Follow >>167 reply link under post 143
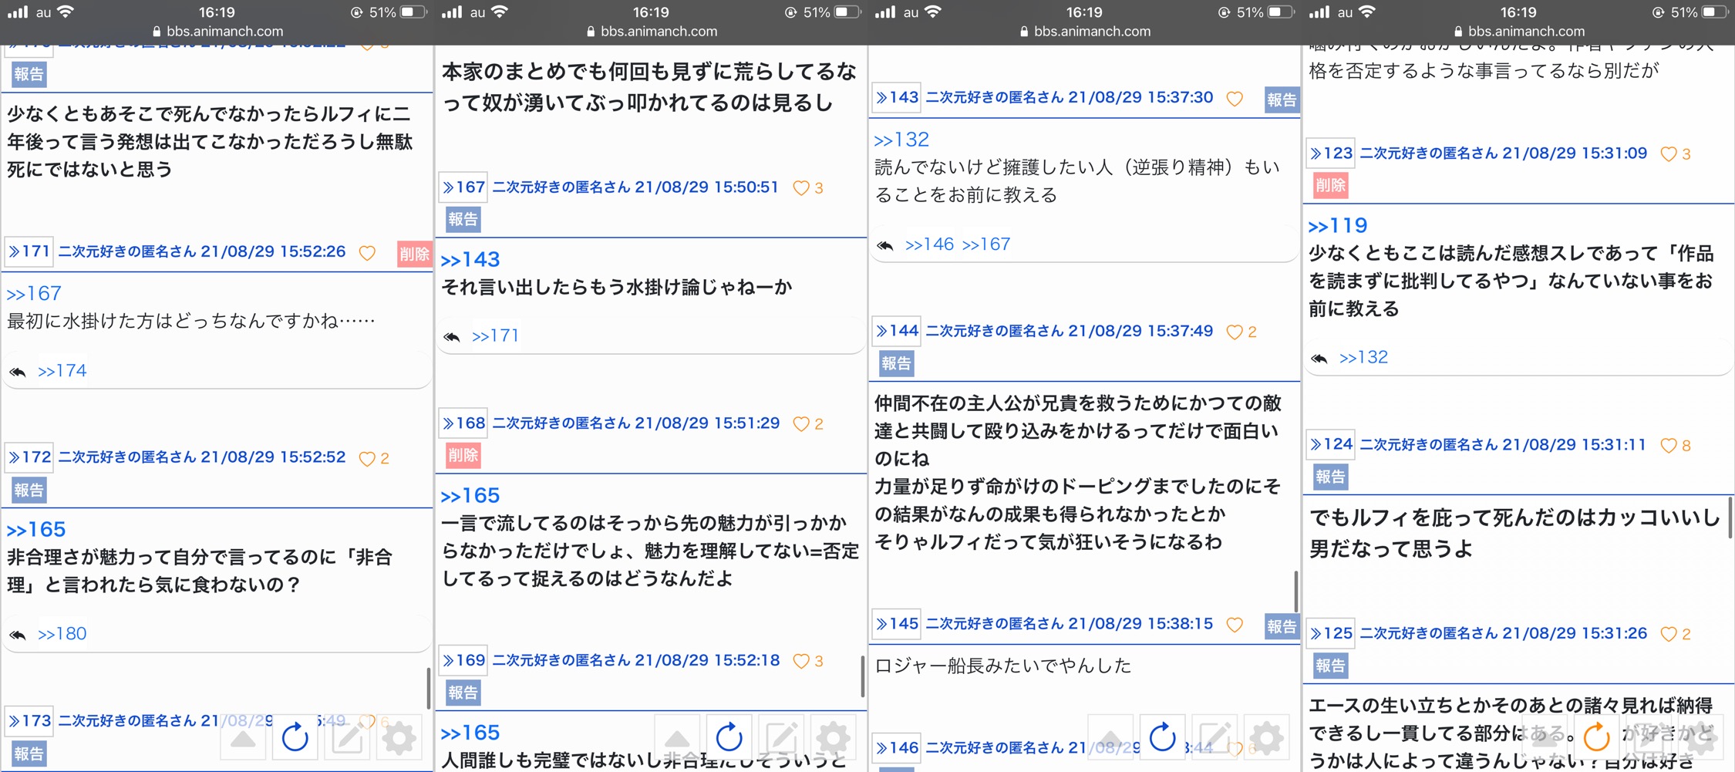The width and height of the screenshot is (1735, 772). point(986,244)
